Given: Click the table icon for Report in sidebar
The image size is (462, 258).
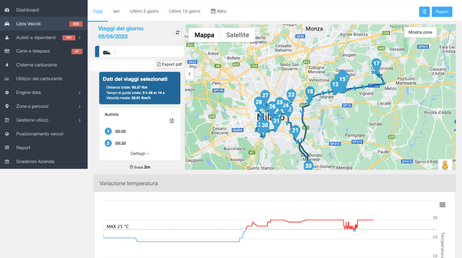Looking at the screenshot, I should point(7,148).
